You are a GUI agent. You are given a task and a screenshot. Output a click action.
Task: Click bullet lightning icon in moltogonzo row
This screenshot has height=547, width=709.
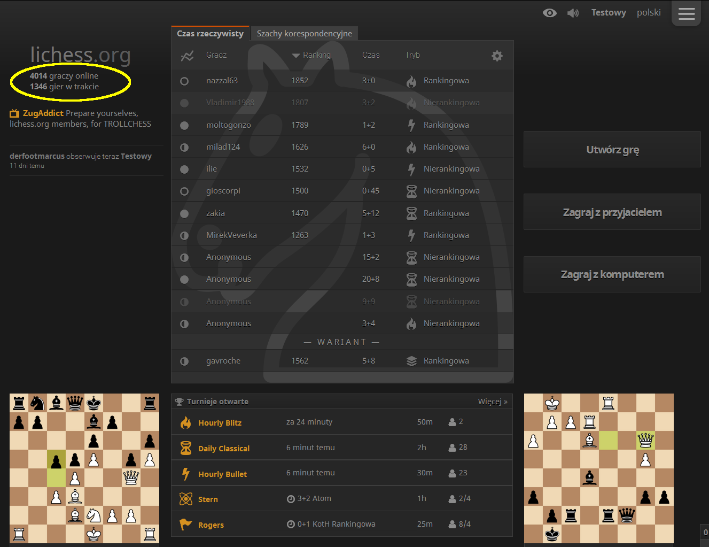pyautogui.click(x=411, y=125)
